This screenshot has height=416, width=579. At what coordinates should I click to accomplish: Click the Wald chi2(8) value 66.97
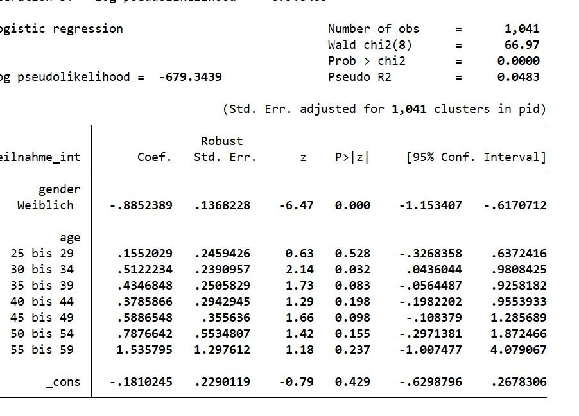coord(522,45)
